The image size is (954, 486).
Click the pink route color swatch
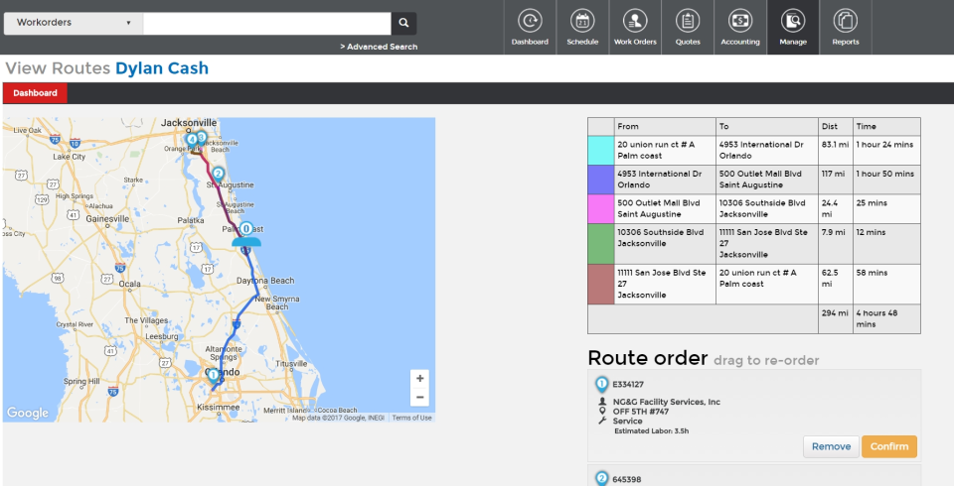pos(600,208)
